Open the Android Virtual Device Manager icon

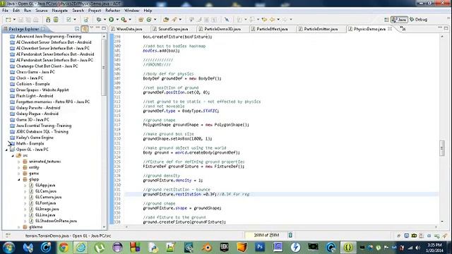click(x=56, y=20)
